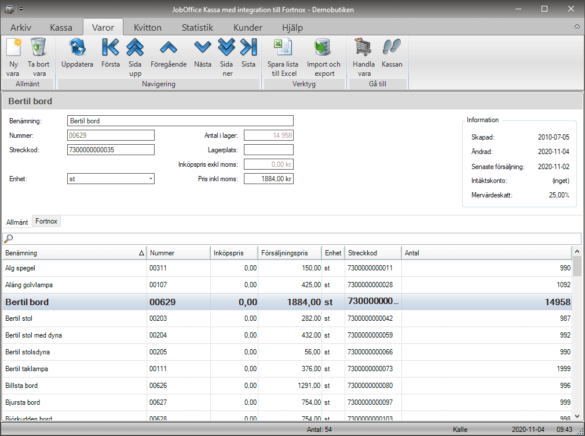Create a new item with Ny vara
Viewport: 585px width, 436px height.
13,57
